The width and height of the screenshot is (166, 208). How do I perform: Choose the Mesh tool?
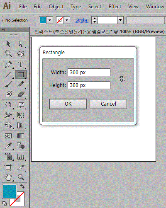[x=8, y=136]
